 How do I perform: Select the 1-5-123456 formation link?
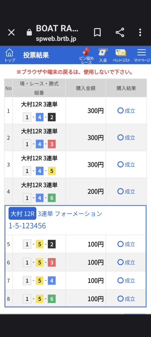click(x=27, y=226)
